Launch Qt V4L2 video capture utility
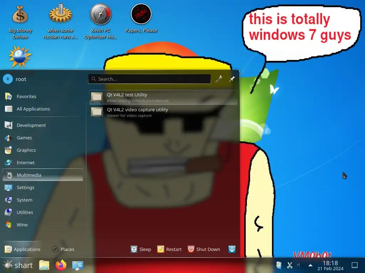This screenshot has height=273, width=365. click(163, 112)
